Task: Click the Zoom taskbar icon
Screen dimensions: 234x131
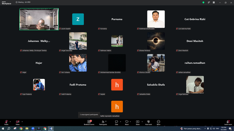Action: (x=33, y=128)
